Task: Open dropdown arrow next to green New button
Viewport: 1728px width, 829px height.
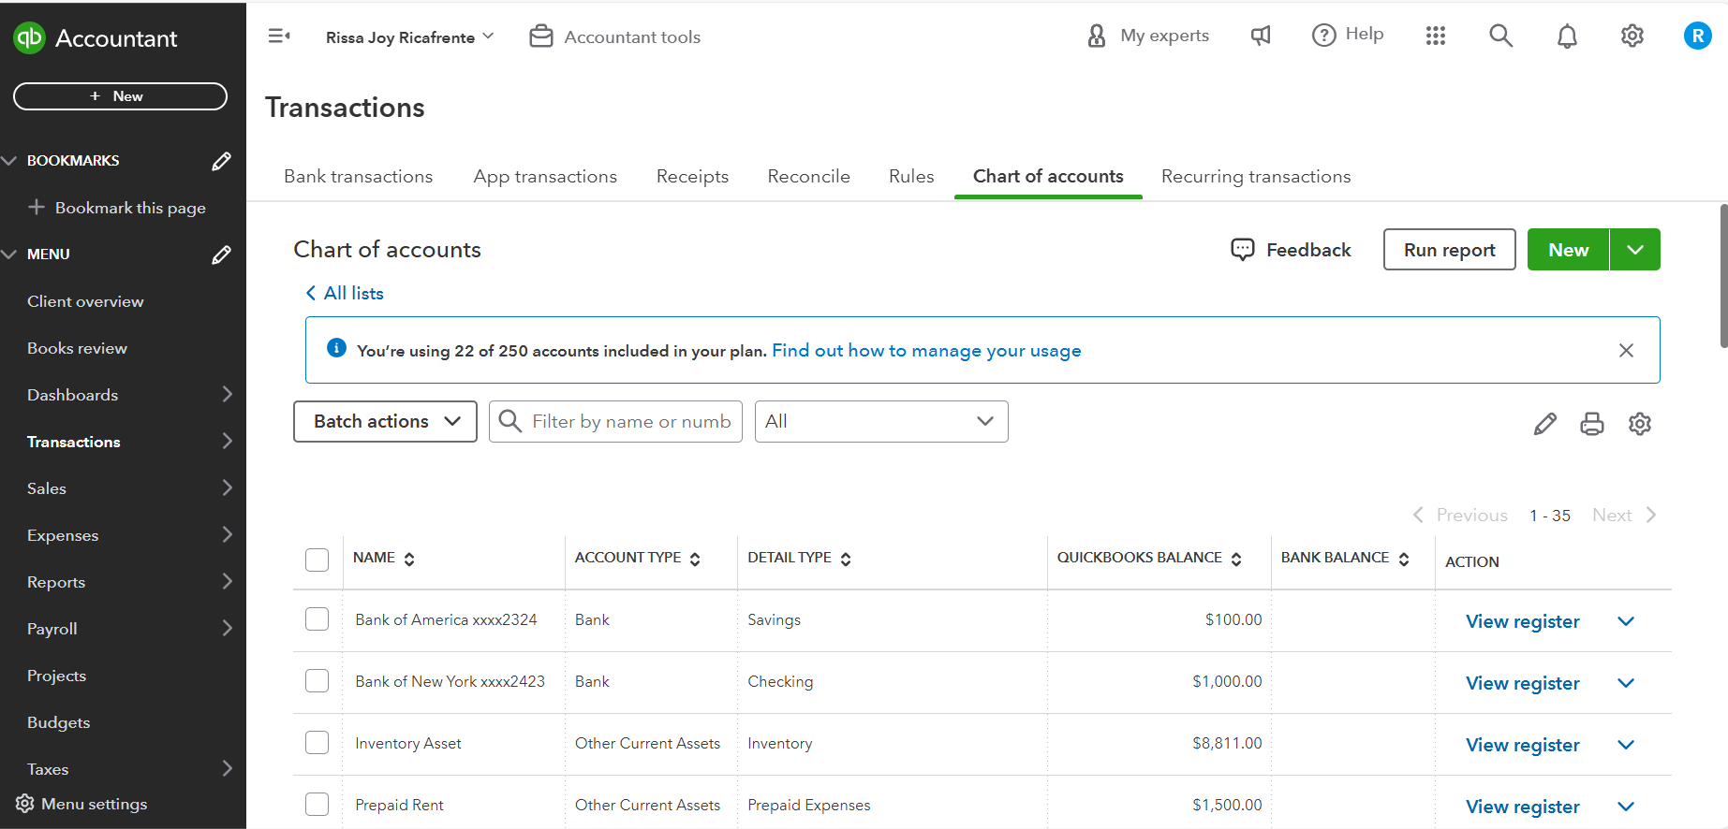Action: click(1635, 250)
